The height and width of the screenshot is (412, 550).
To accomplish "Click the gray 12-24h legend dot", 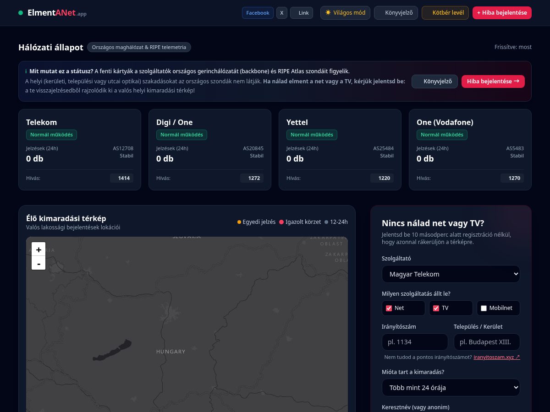I will pos(326,222).
